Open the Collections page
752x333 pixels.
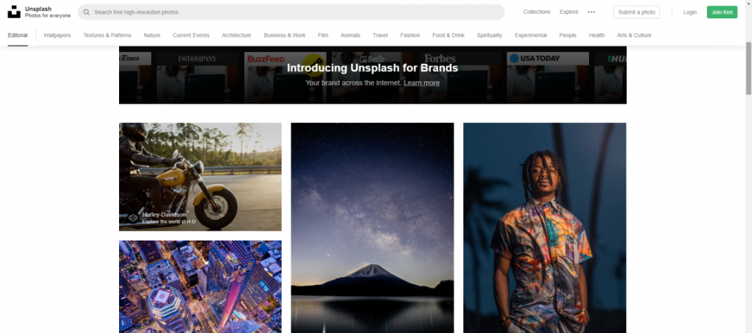537,12
